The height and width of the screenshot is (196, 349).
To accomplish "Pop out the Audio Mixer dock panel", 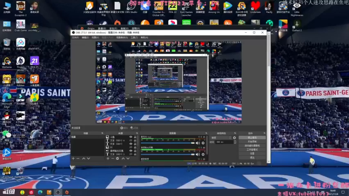I will (x=206, y=133).
